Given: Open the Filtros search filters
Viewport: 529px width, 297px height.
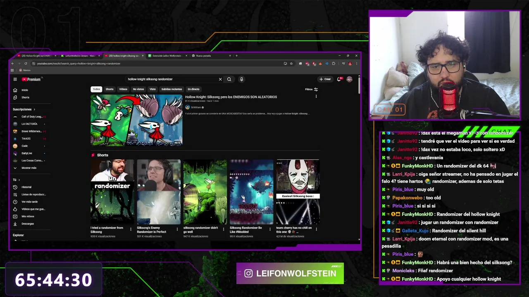Looking at the screenshot, I should point(312,89).
